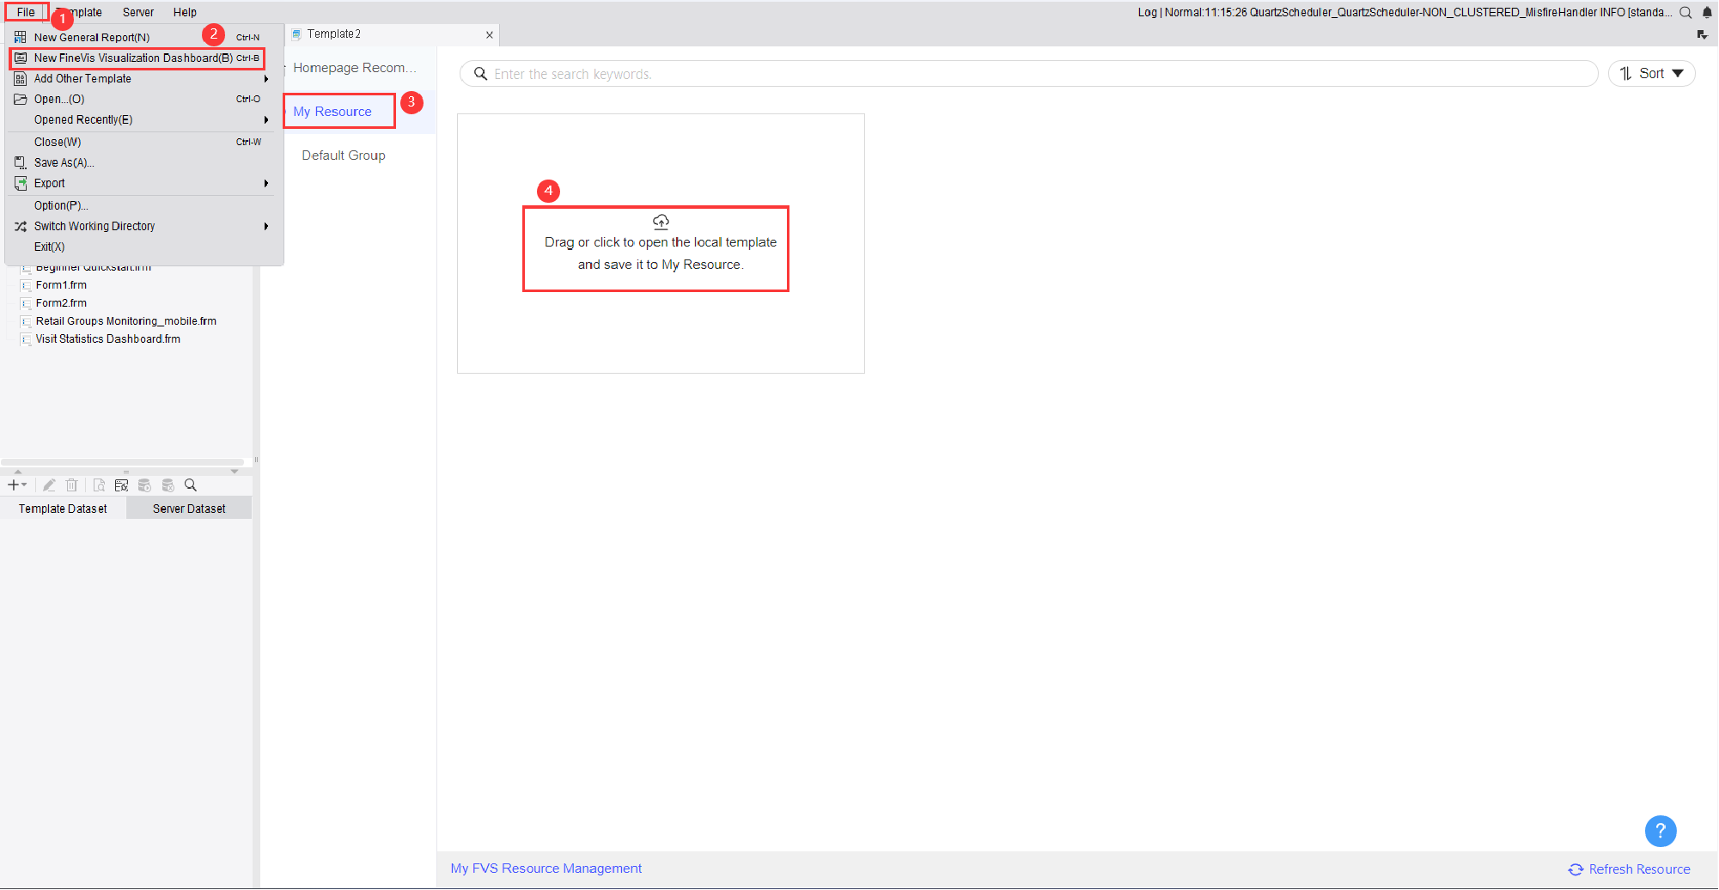Choose New General Report(N) menu entry

(143, 37)
